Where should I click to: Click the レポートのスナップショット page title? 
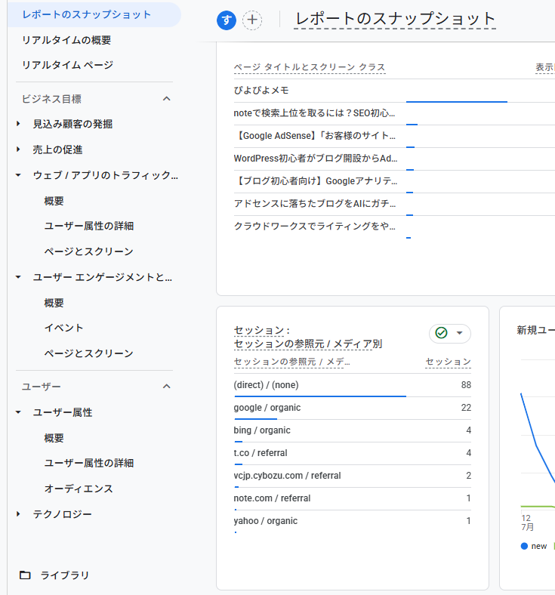click(x=395, y=19)
